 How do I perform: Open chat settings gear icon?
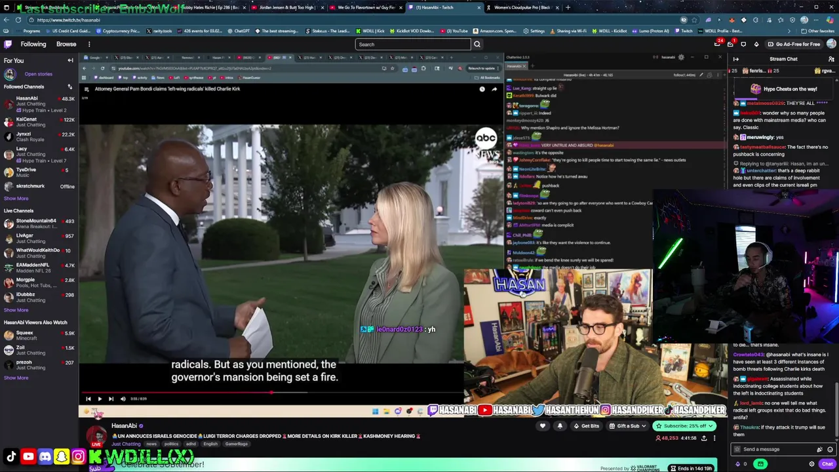coord(811,464)
